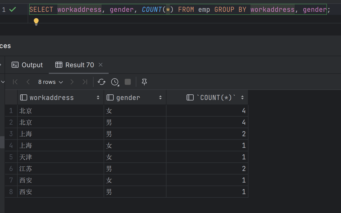The width and height of the screenshot is (341, 213).
Task: Click the 男 gender cell in row 3
Action: [135, 134]
